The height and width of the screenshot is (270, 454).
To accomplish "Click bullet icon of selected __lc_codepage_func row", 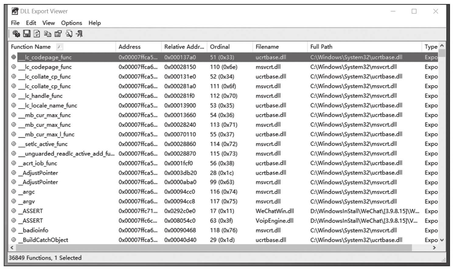I will (x=14, y=57).
